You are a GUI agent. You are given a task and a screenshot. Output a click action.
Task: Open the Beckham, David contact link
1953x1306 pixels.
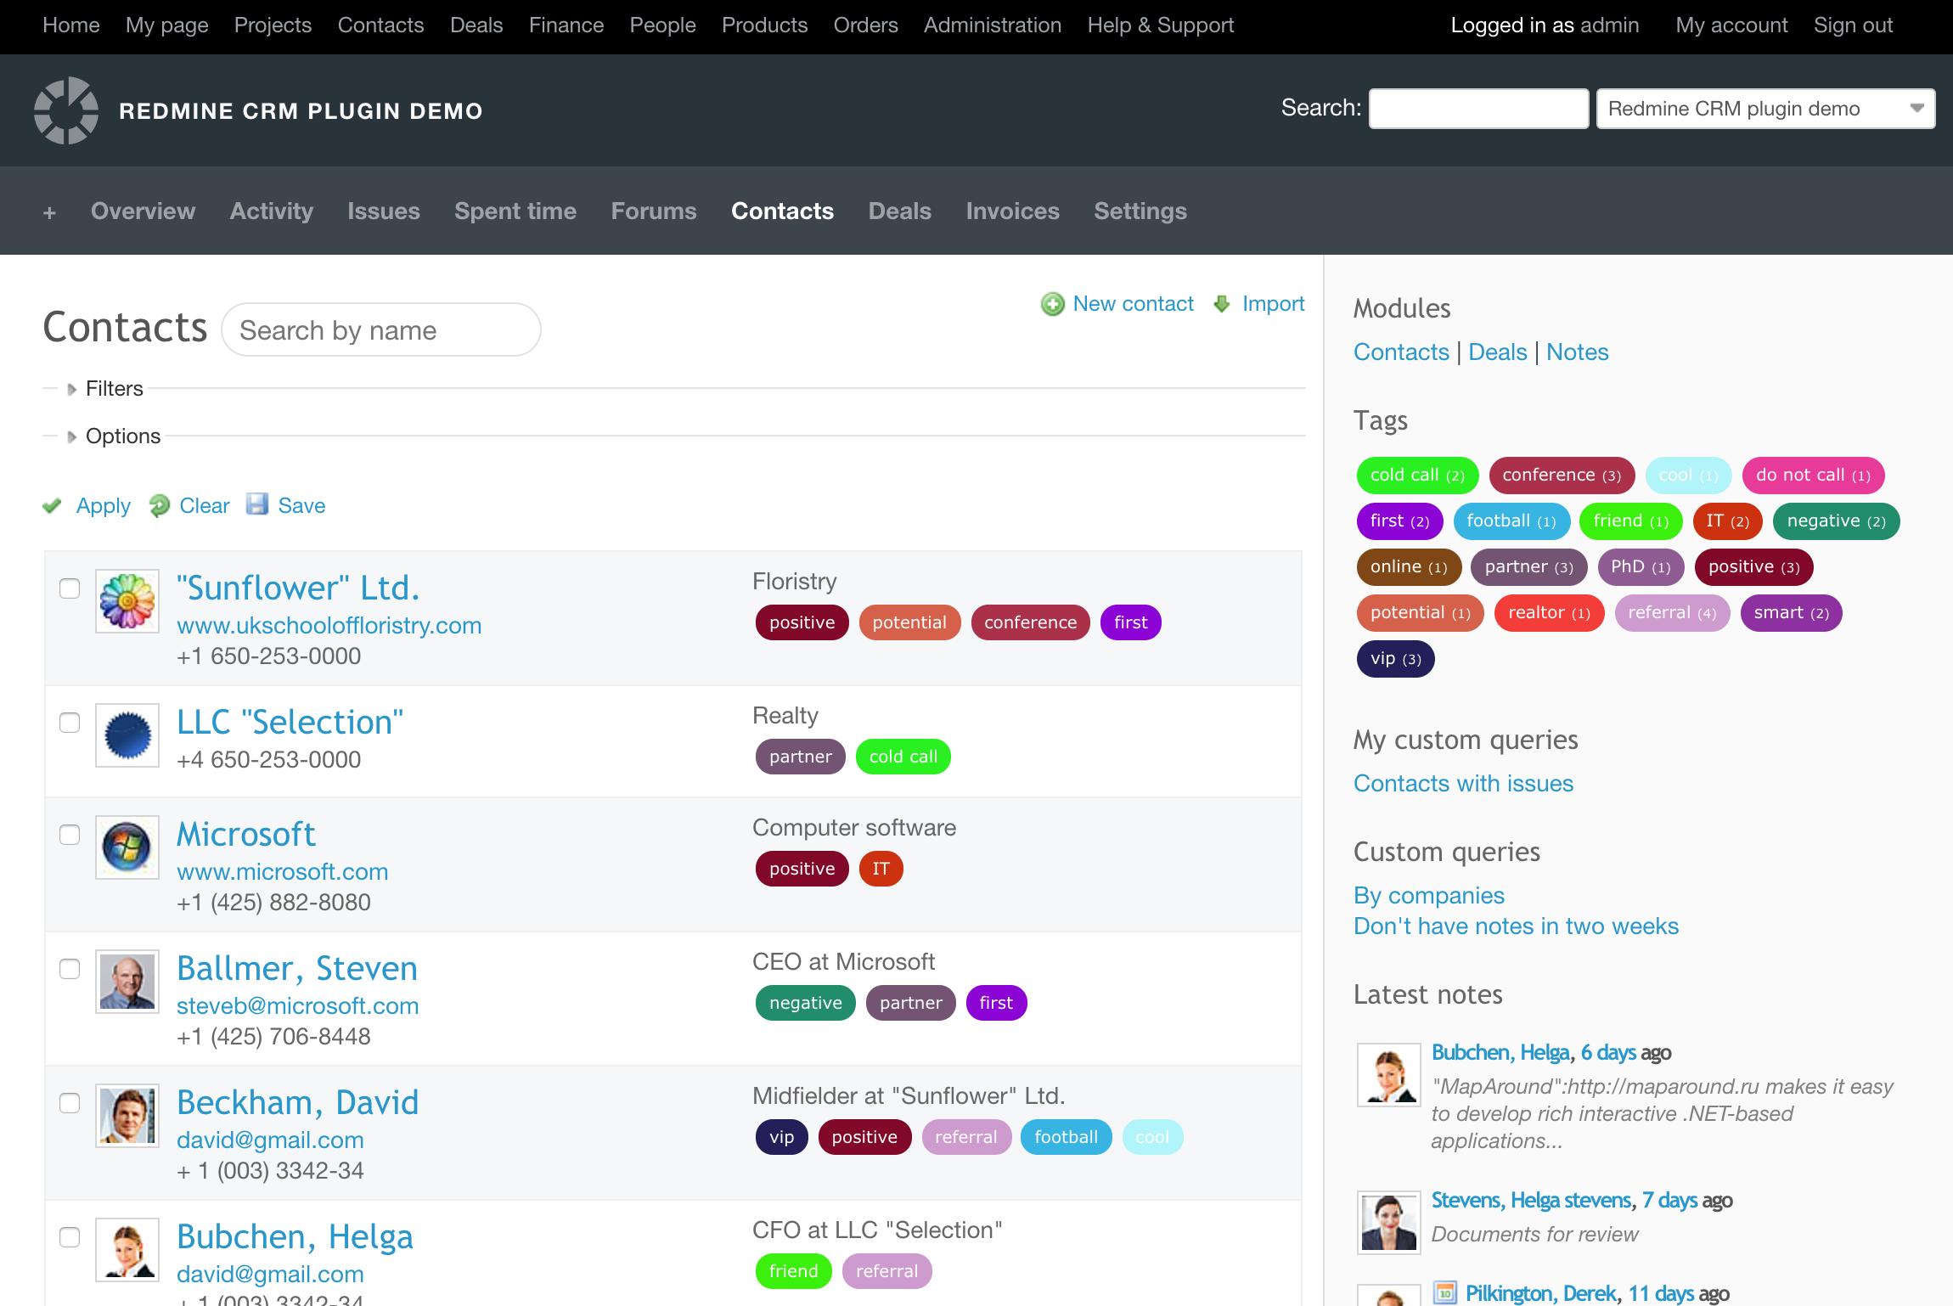297,1102
